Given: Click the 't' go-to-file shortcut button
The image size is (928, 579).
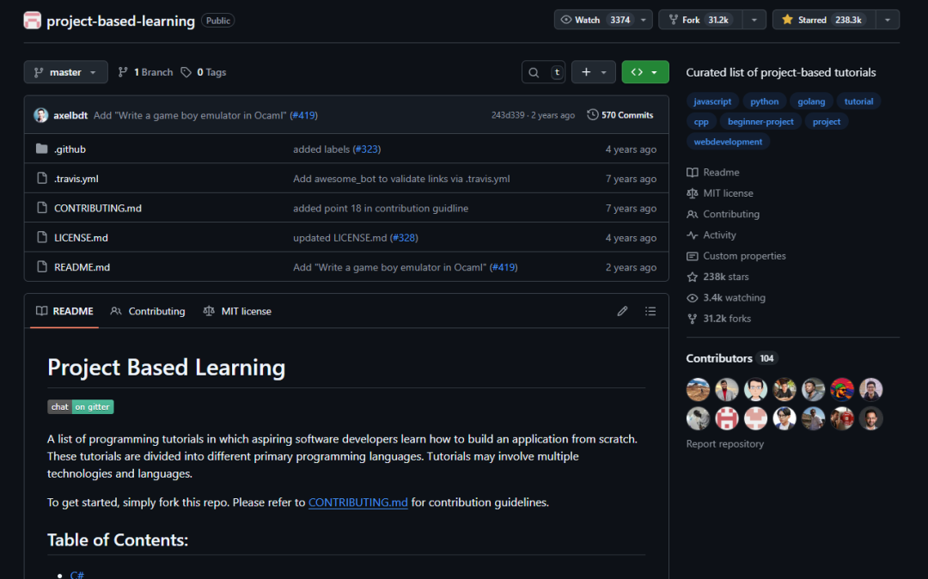Looking at the screenshot, I should (557, 72).
